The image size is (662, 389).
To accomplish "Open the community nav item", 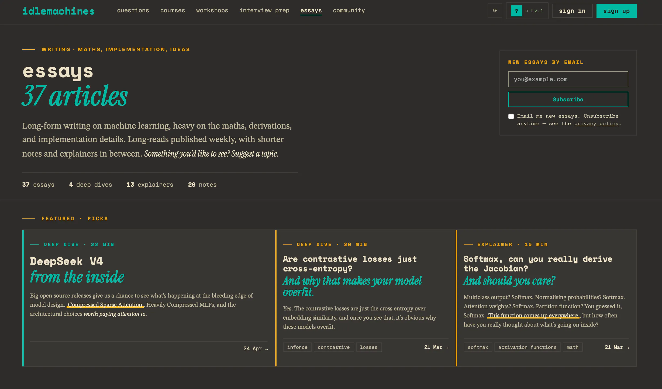I will tap(349, 10).
